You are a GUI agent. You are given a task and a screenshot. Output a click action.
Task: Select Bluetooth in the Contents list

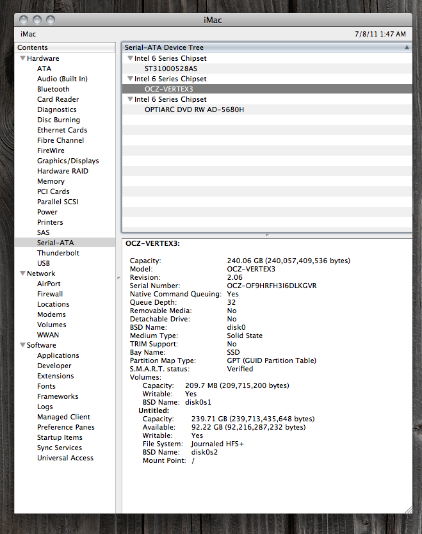point(53,89)
